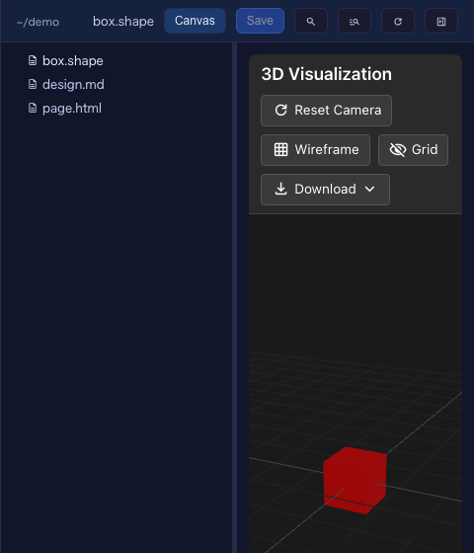Screen dimensions: 474x553
Task: Click the search magnifier icon in toolbar
Action: coord(311,22)
